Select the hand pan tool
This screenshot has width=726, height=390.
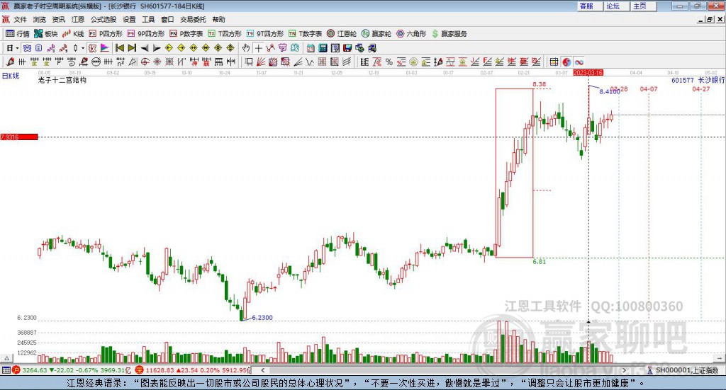[x=246, y=48]
